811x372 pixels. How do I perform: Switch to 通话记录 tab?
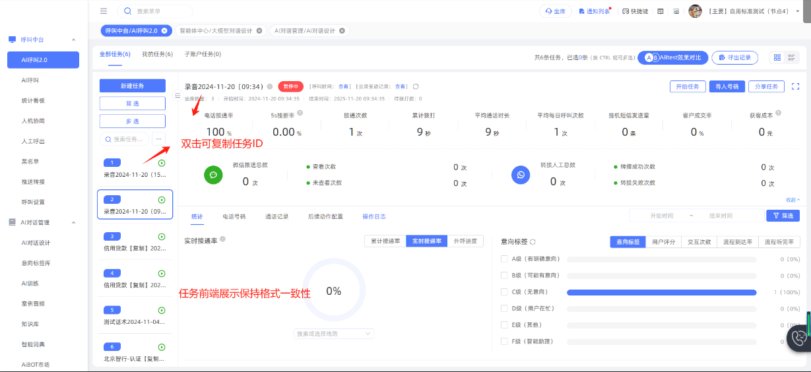pos(276,216)
